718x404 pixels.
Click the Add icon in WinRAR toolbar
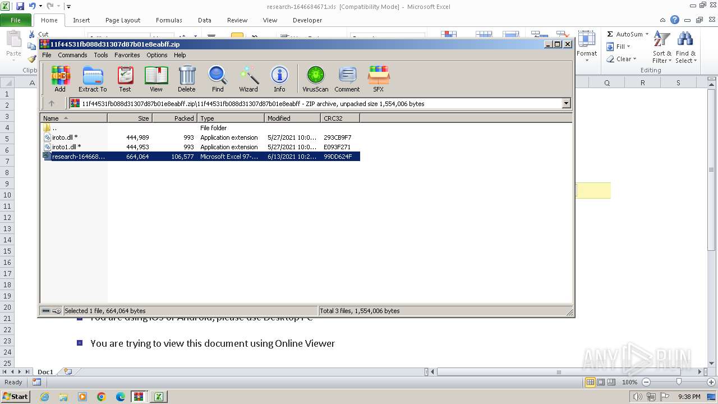pyautogui.click(x=60, y=79)
